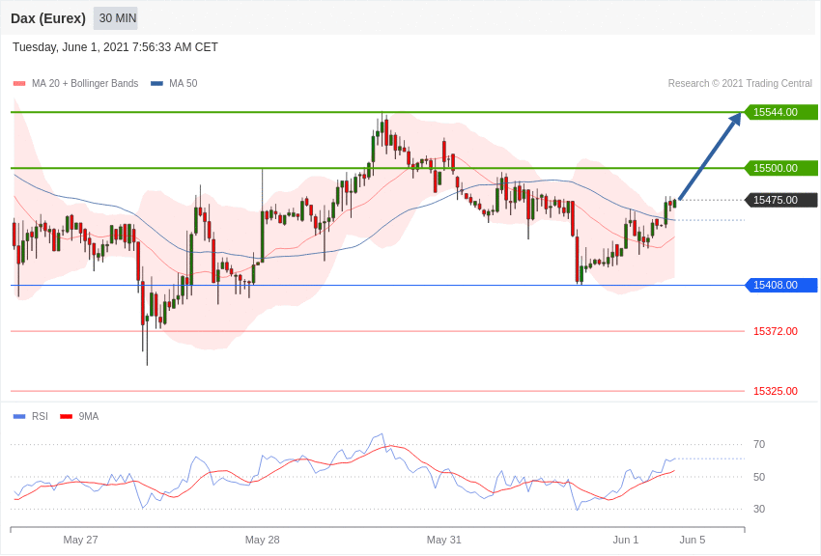Click the 15372.00 support price label
The height and width of the screenshot is (556, 821).
776,331
